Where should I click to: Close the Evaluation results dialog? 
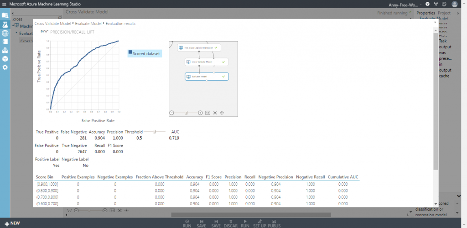coord(435,22)
